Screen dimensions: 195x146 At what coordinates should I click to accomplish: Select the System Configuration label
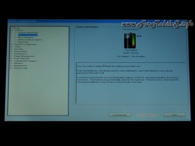click(x=26, y=44)
